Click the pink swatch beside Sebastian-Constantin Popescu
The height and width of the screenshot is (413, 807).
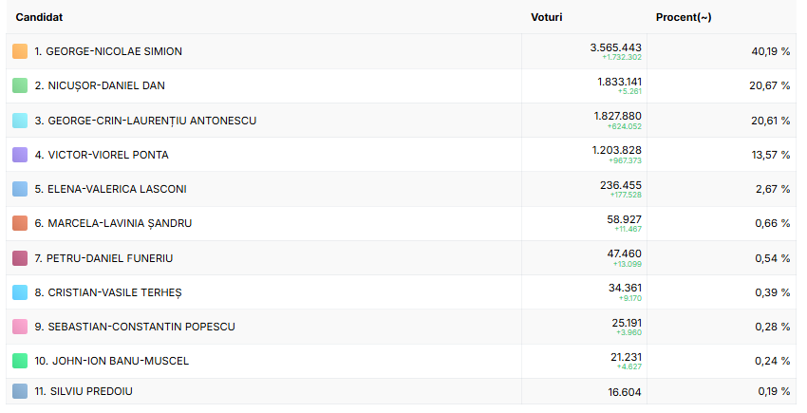tap(20, 327)
